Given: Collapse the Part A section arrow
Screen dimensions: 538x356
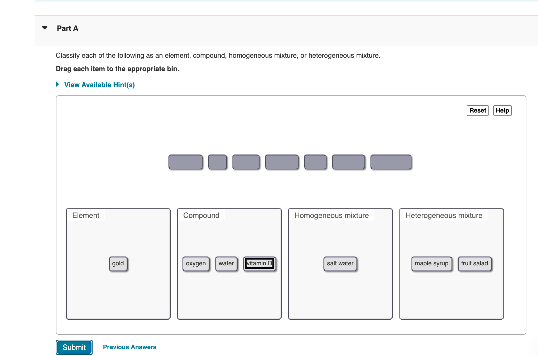Looking at the screenshot, I should click(45, 28).
